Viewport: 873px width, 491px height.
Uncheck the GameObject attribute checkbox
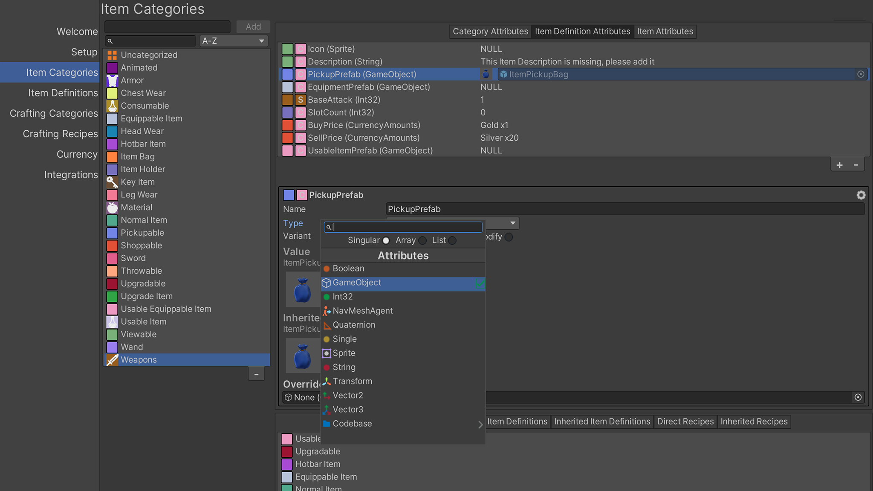pos(480,283)
